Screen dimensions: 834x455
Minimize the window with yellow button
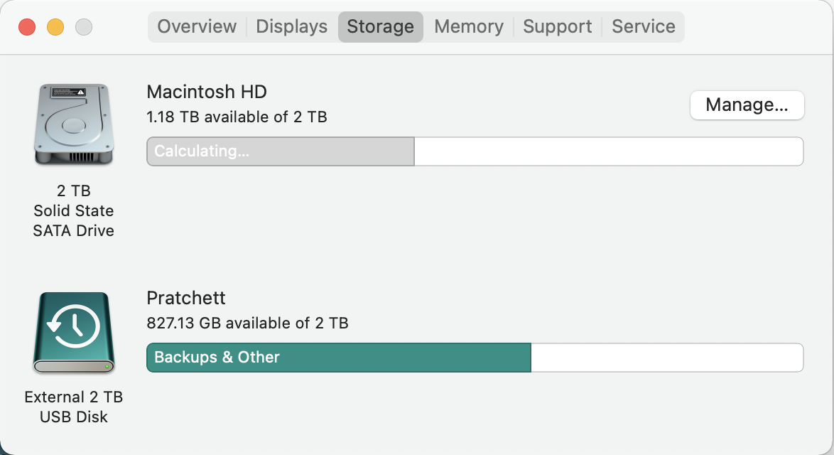click(x=55, y=28)
